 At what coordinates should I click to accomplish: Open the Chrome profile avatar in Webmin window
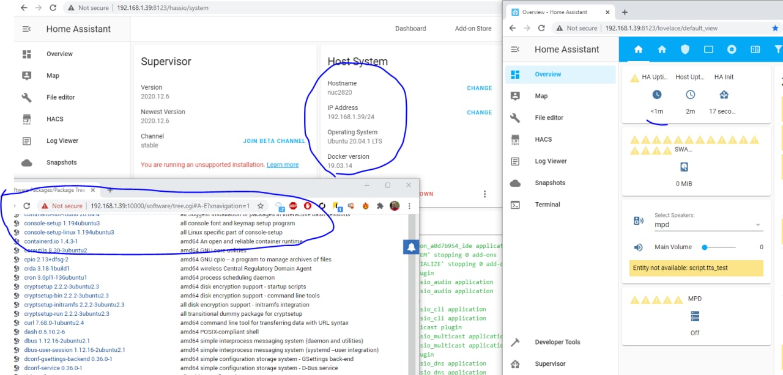395,206
